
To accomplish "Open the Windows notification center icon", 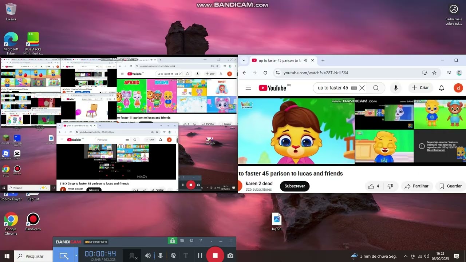I will (x=456, y=256).
